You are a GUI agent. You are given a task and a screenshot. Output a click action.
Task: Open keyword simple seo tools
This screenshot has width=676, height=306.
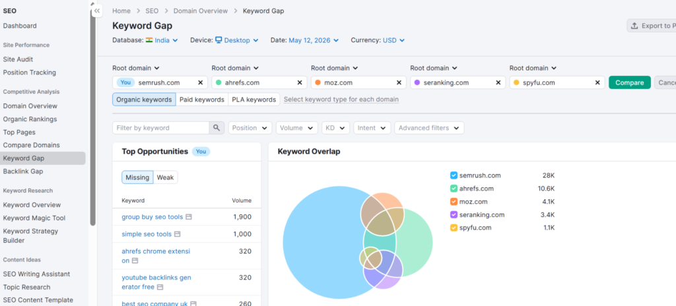tap(147, 234)
